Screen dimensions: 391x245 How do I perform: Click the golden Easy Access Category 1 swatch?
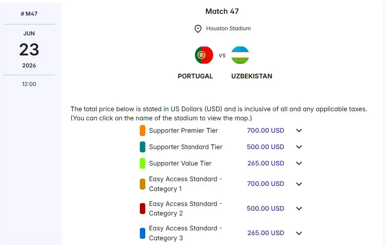(142, 184)
